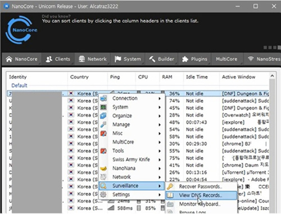The image size is (281, 214).
Task: Click the Default group label
Action: click(19, 85)
